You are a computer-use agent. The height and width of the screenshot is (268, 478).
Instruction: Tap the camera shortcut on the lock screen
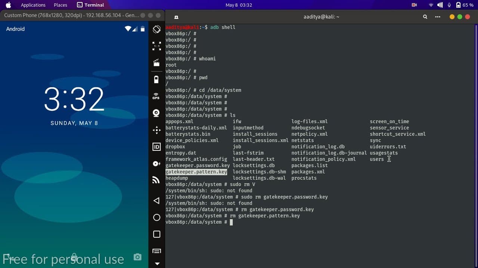click(x=137, y=257)
